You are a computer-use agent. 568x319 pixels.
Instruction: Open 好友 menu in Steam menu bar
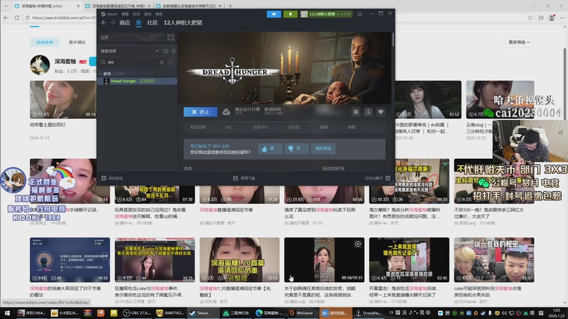[x=136, y=14]
